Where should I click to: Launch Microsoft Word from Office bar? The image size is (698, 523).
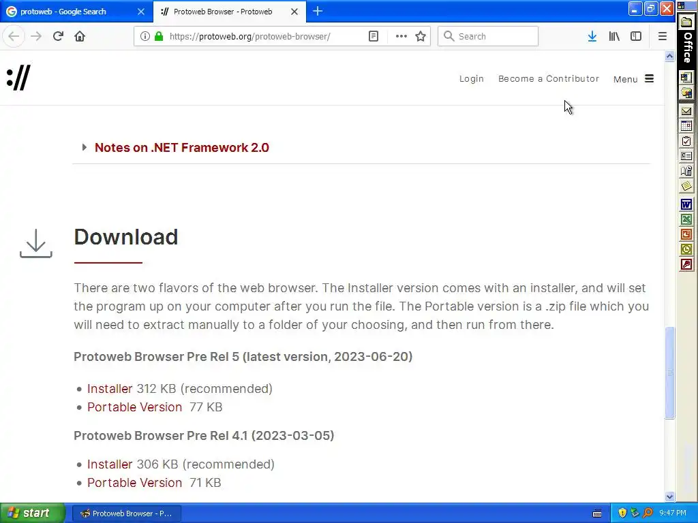point(686,204)
